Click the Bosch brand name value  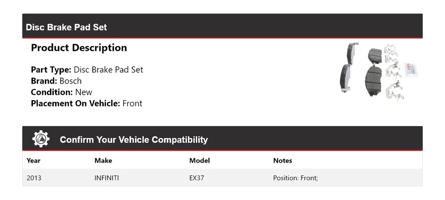pyautogui.click(x=70, y=81)
